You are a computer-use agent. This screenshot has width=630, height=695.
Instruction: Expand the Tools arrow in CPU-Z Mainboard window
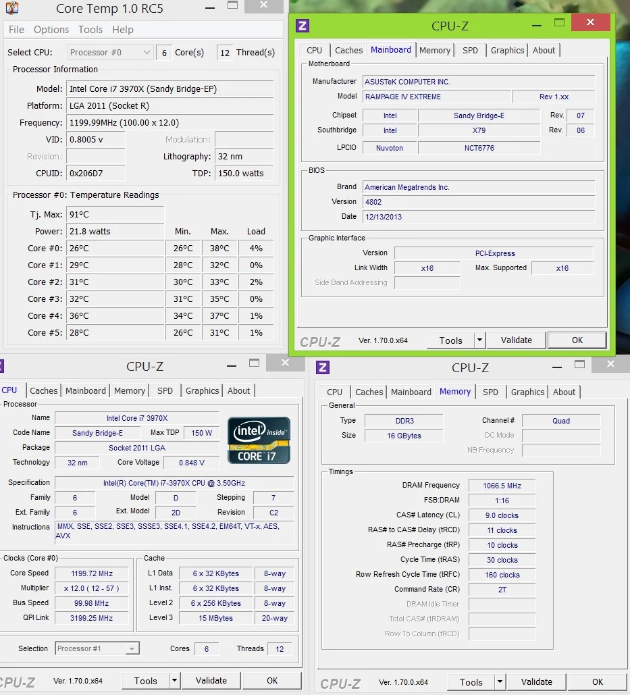pyautogui.click(x=479, y=340)
